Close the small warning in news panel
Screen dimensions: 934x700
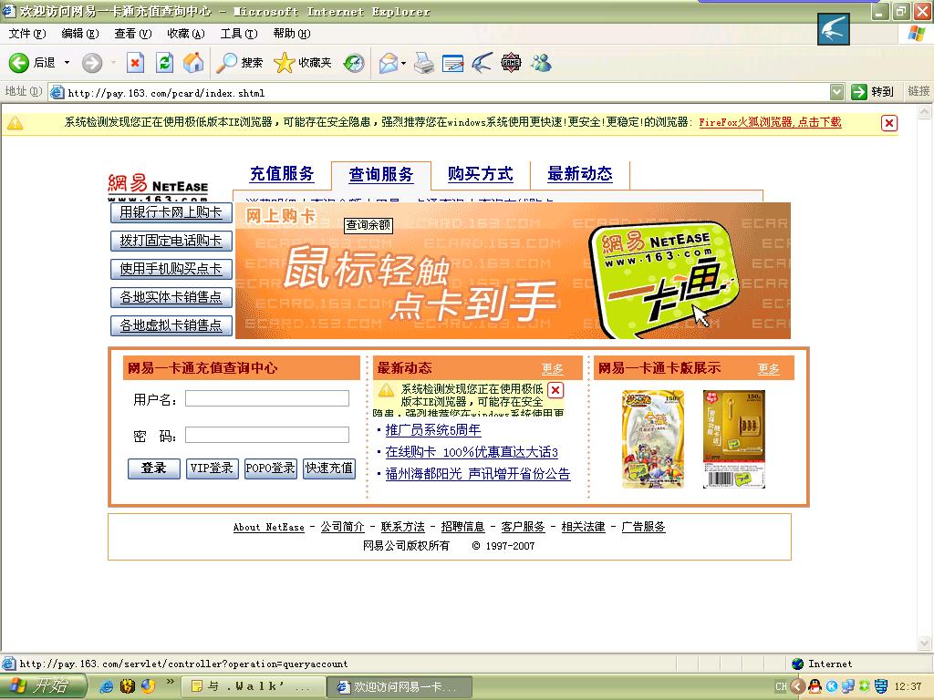555,390
